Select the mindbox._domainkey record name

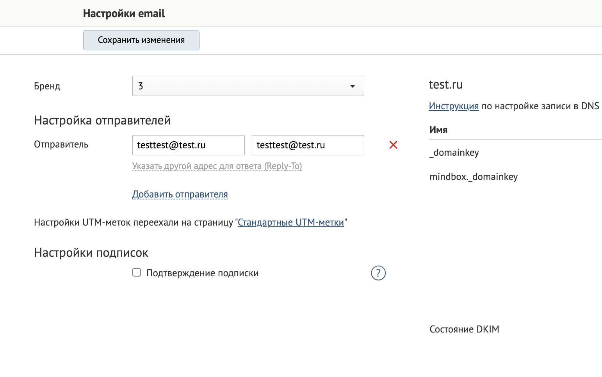pyautogui.click(x=474, y=177)
